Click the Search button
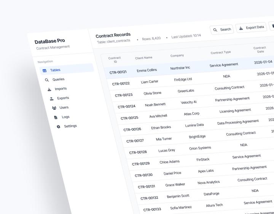Viewport: 274px width, 214px height. (222, 30)
